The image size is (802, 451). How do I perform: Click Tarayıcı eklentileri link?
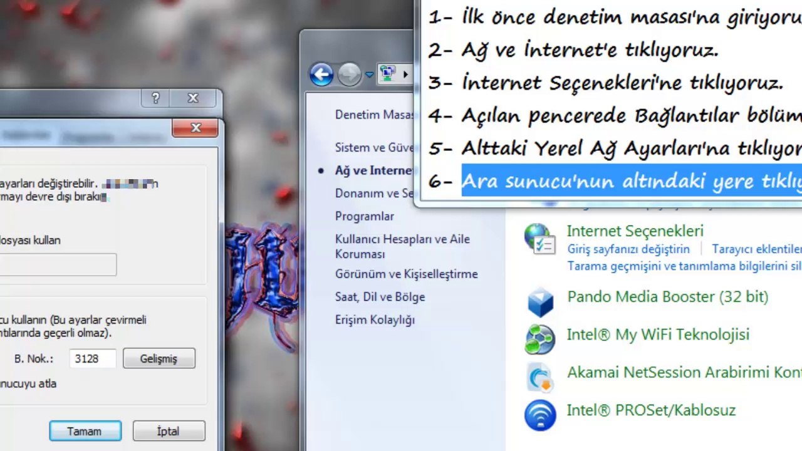point(757,249)
